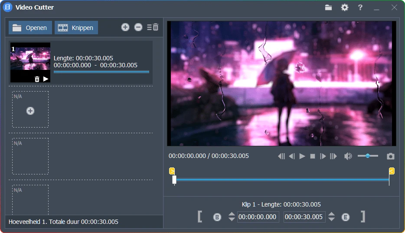Jump to previous keyframe button

pos(281,156)
